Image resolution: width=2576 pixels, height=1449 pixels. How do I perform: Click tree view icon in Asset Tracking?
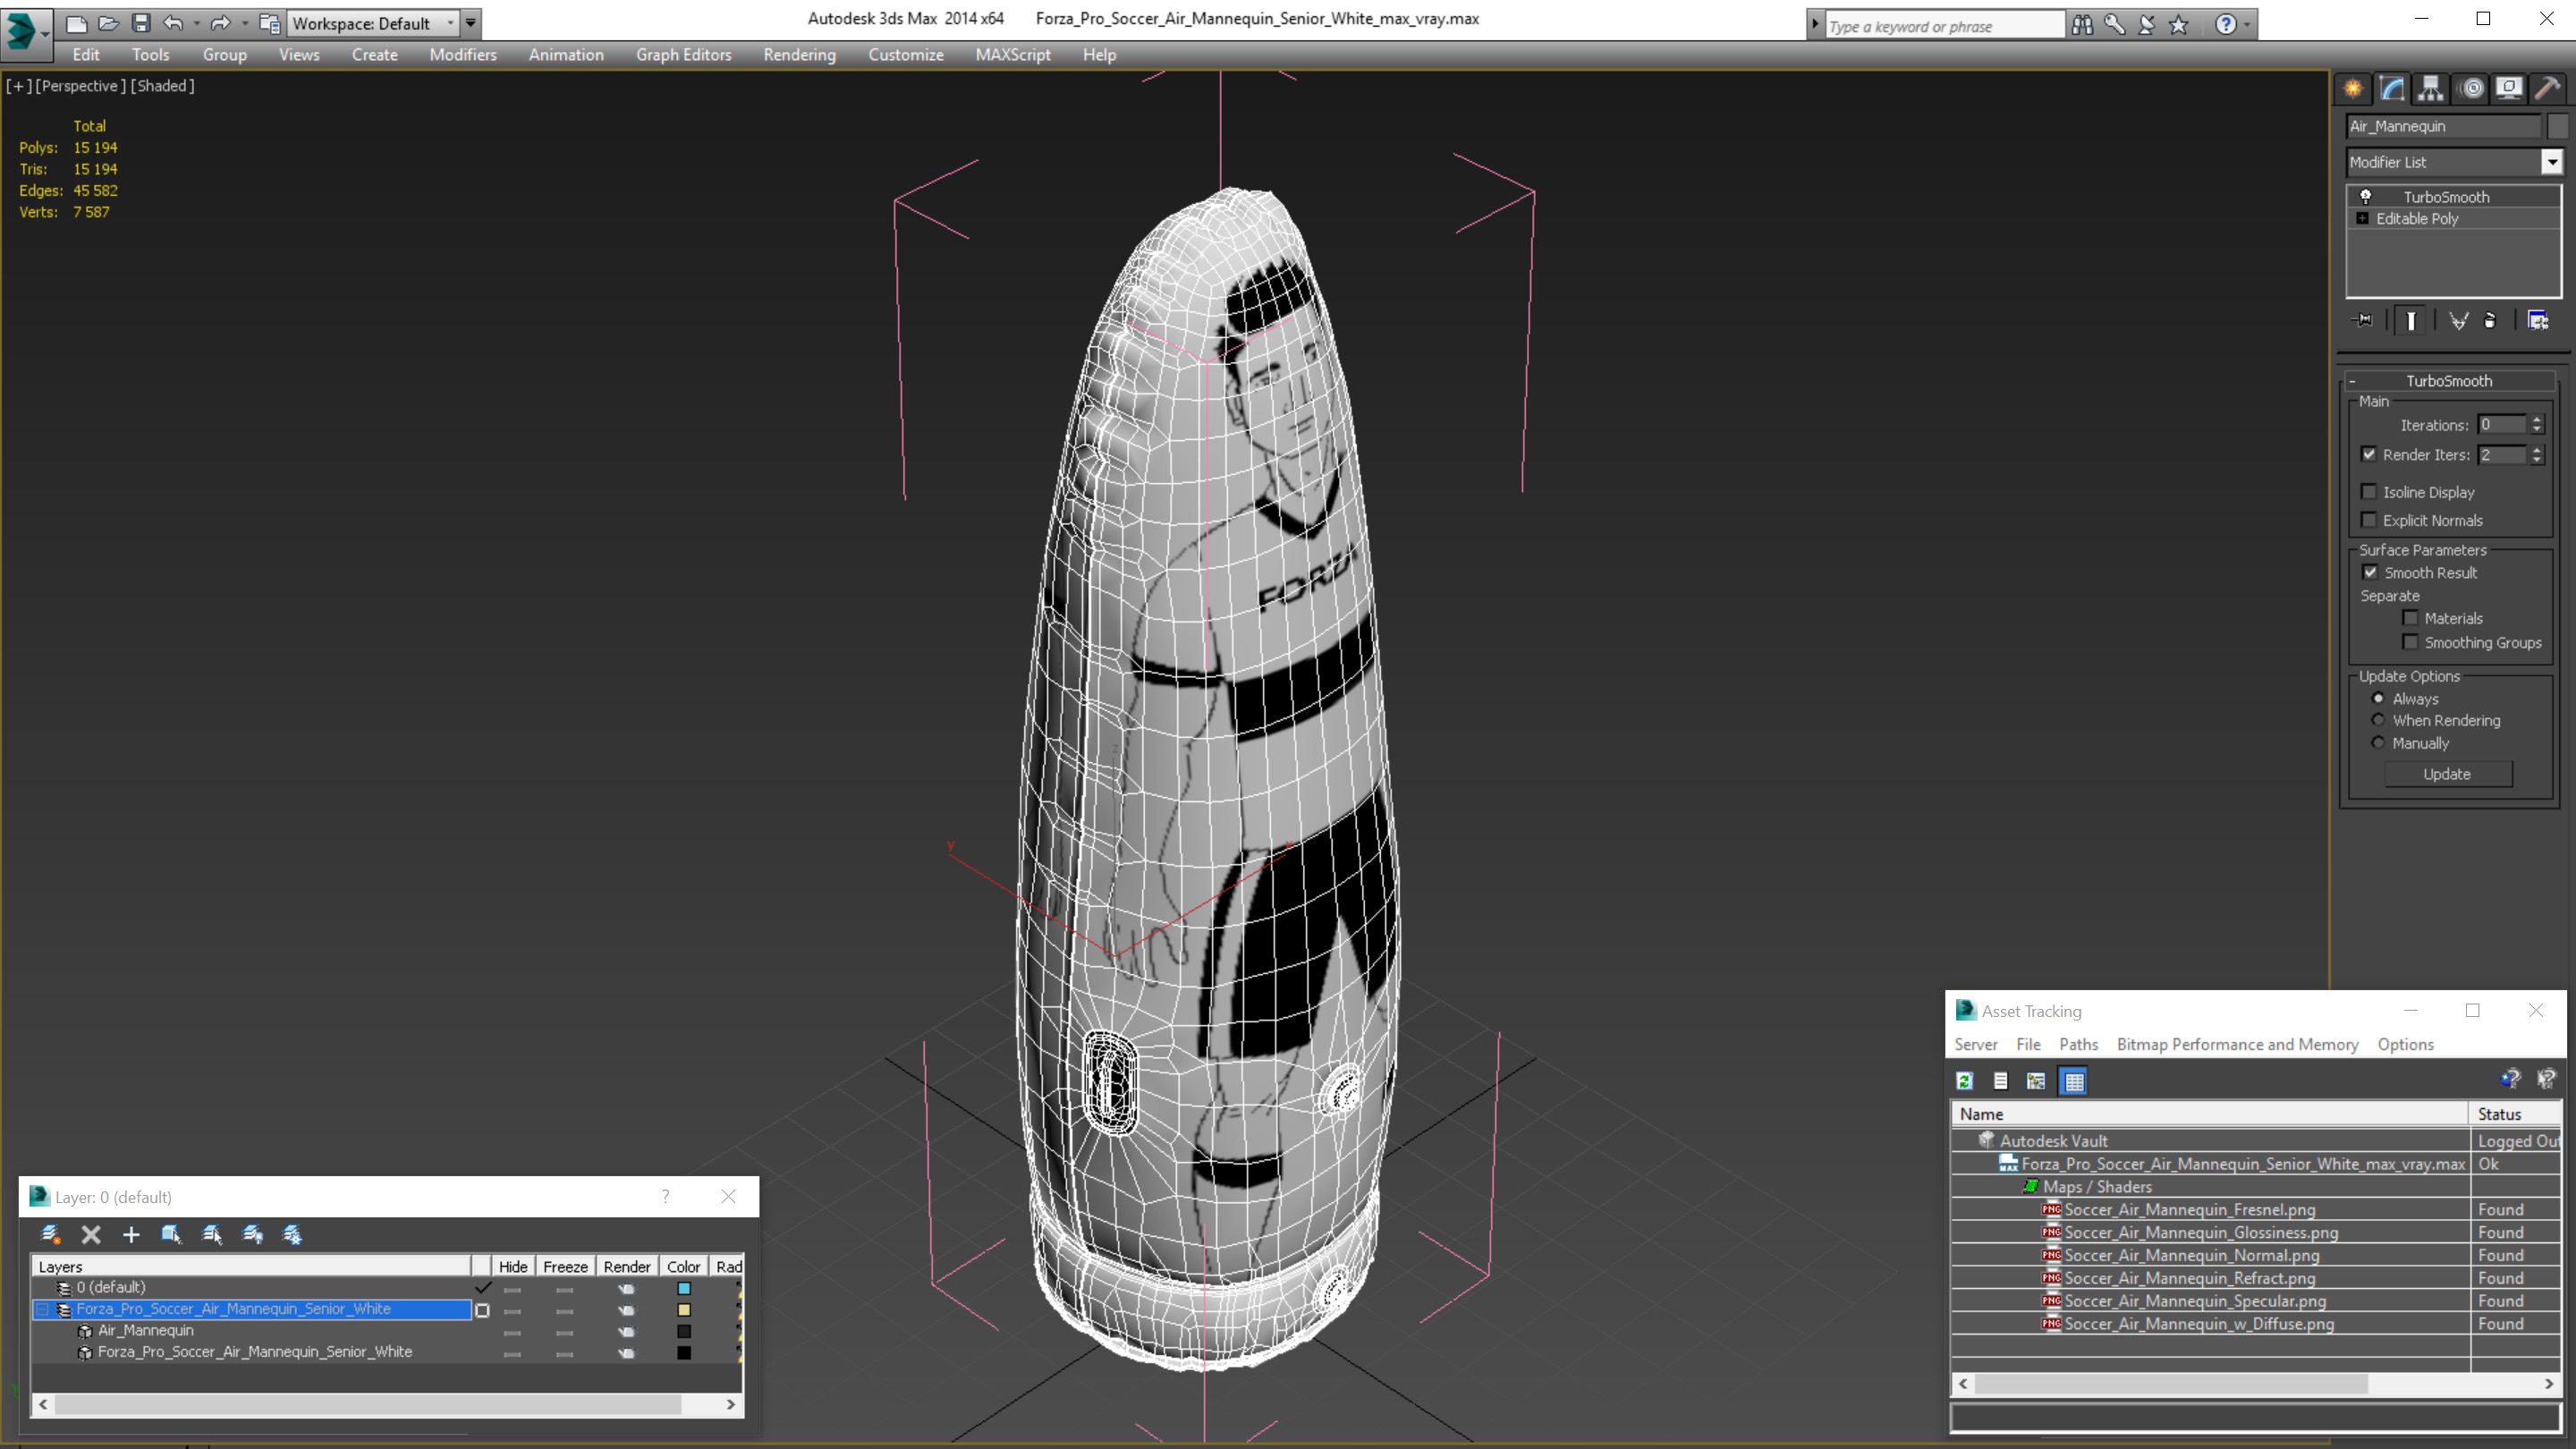2036,1081
